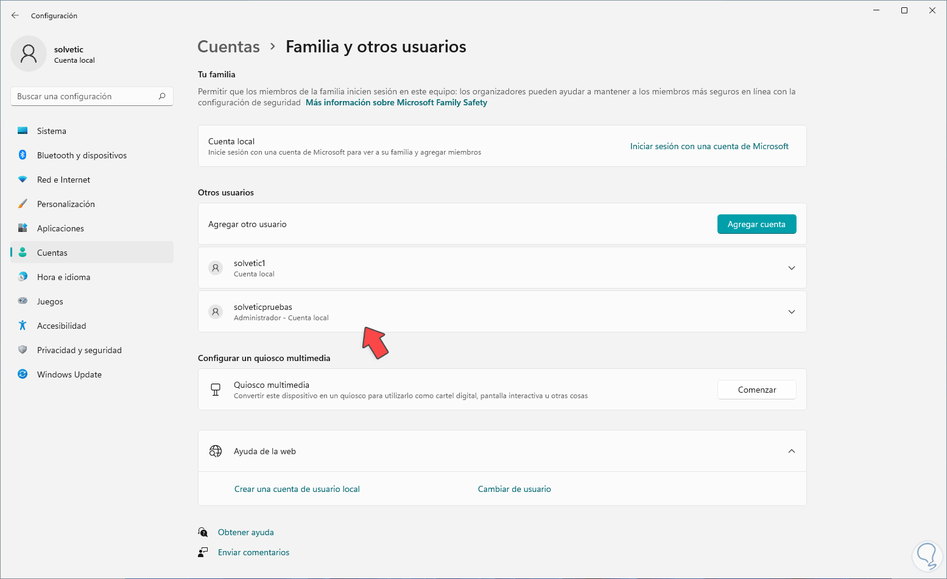Open Crear una cuenta de usuario local link
This screenshot has width=947, height=579.
tap(297, 489)
